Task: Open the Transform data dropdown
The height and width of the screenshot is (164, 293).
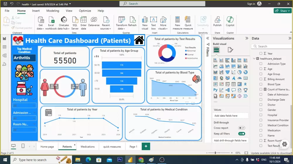Action: click(122, 27)
